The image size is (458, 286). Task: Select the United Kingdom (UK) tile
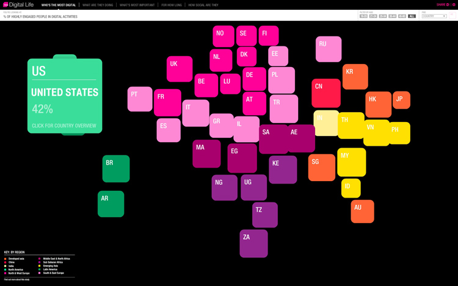180,69
